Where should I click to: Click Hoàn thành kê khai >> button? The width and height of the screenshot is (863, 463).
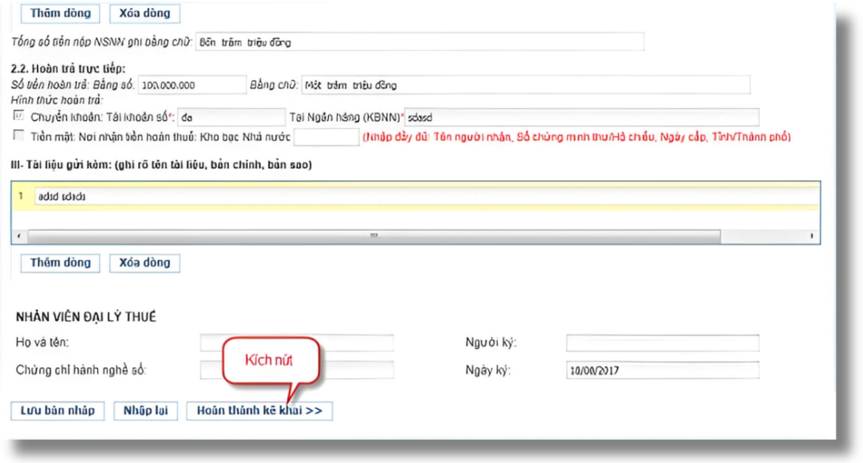[259, 411]
